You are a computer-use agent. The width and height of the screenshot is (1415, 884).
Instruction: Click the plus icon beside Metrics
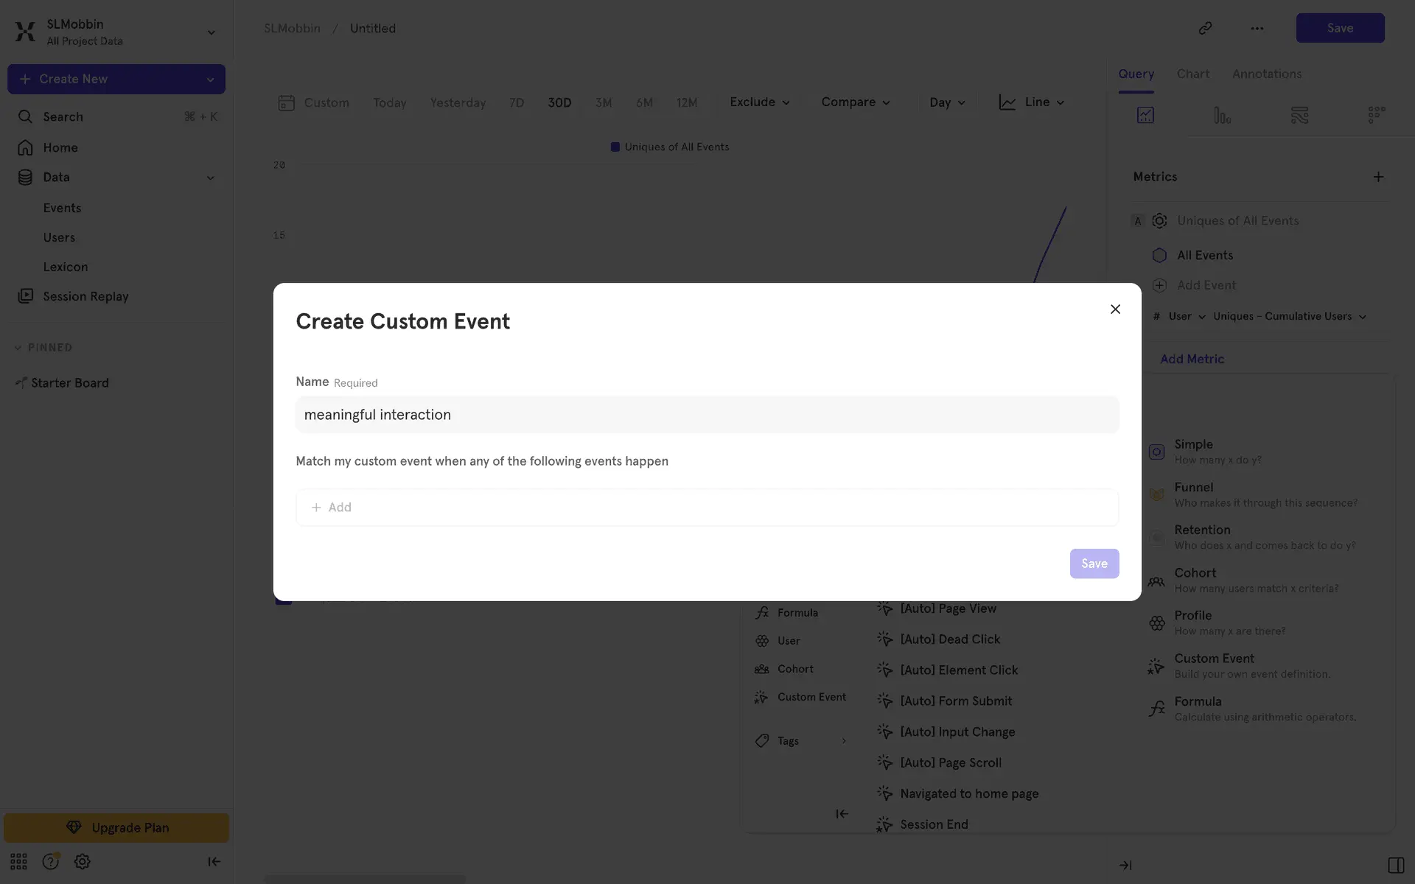pyautogui.click(x=1378, y=177)
